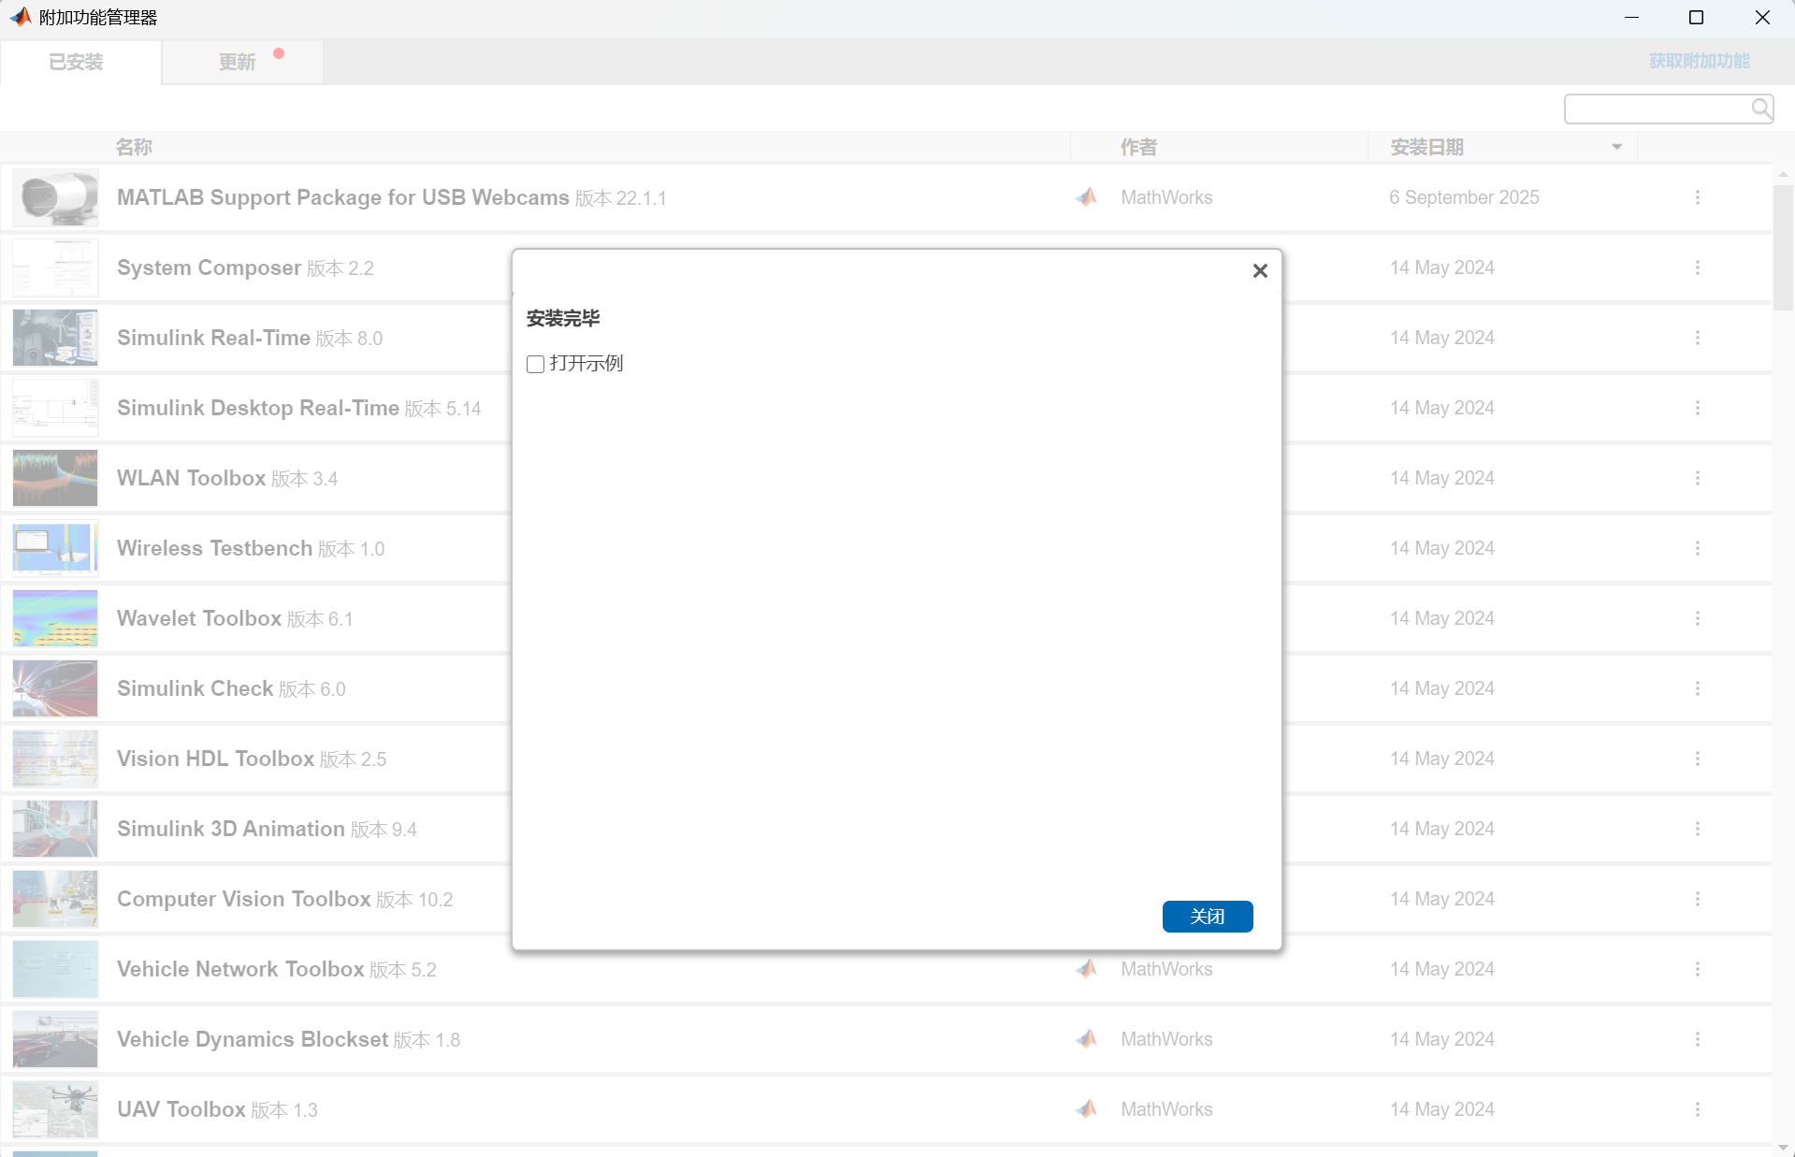Click MathWorks logo in USB Webcams row
The width and height of the screenshot is (1795, 1157).
[1087, 197]
